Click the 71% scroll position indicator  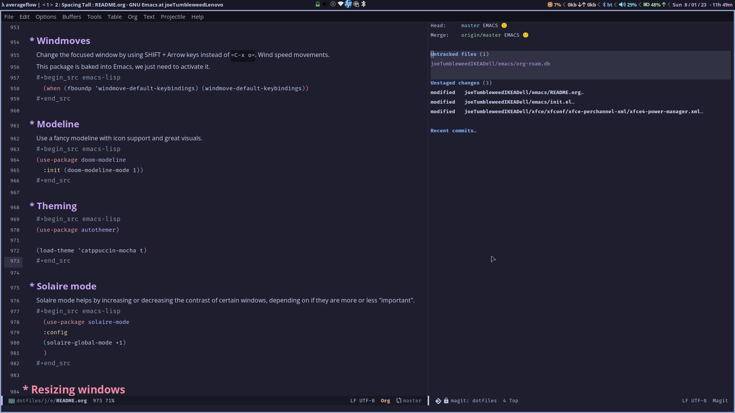pos(109,400)
